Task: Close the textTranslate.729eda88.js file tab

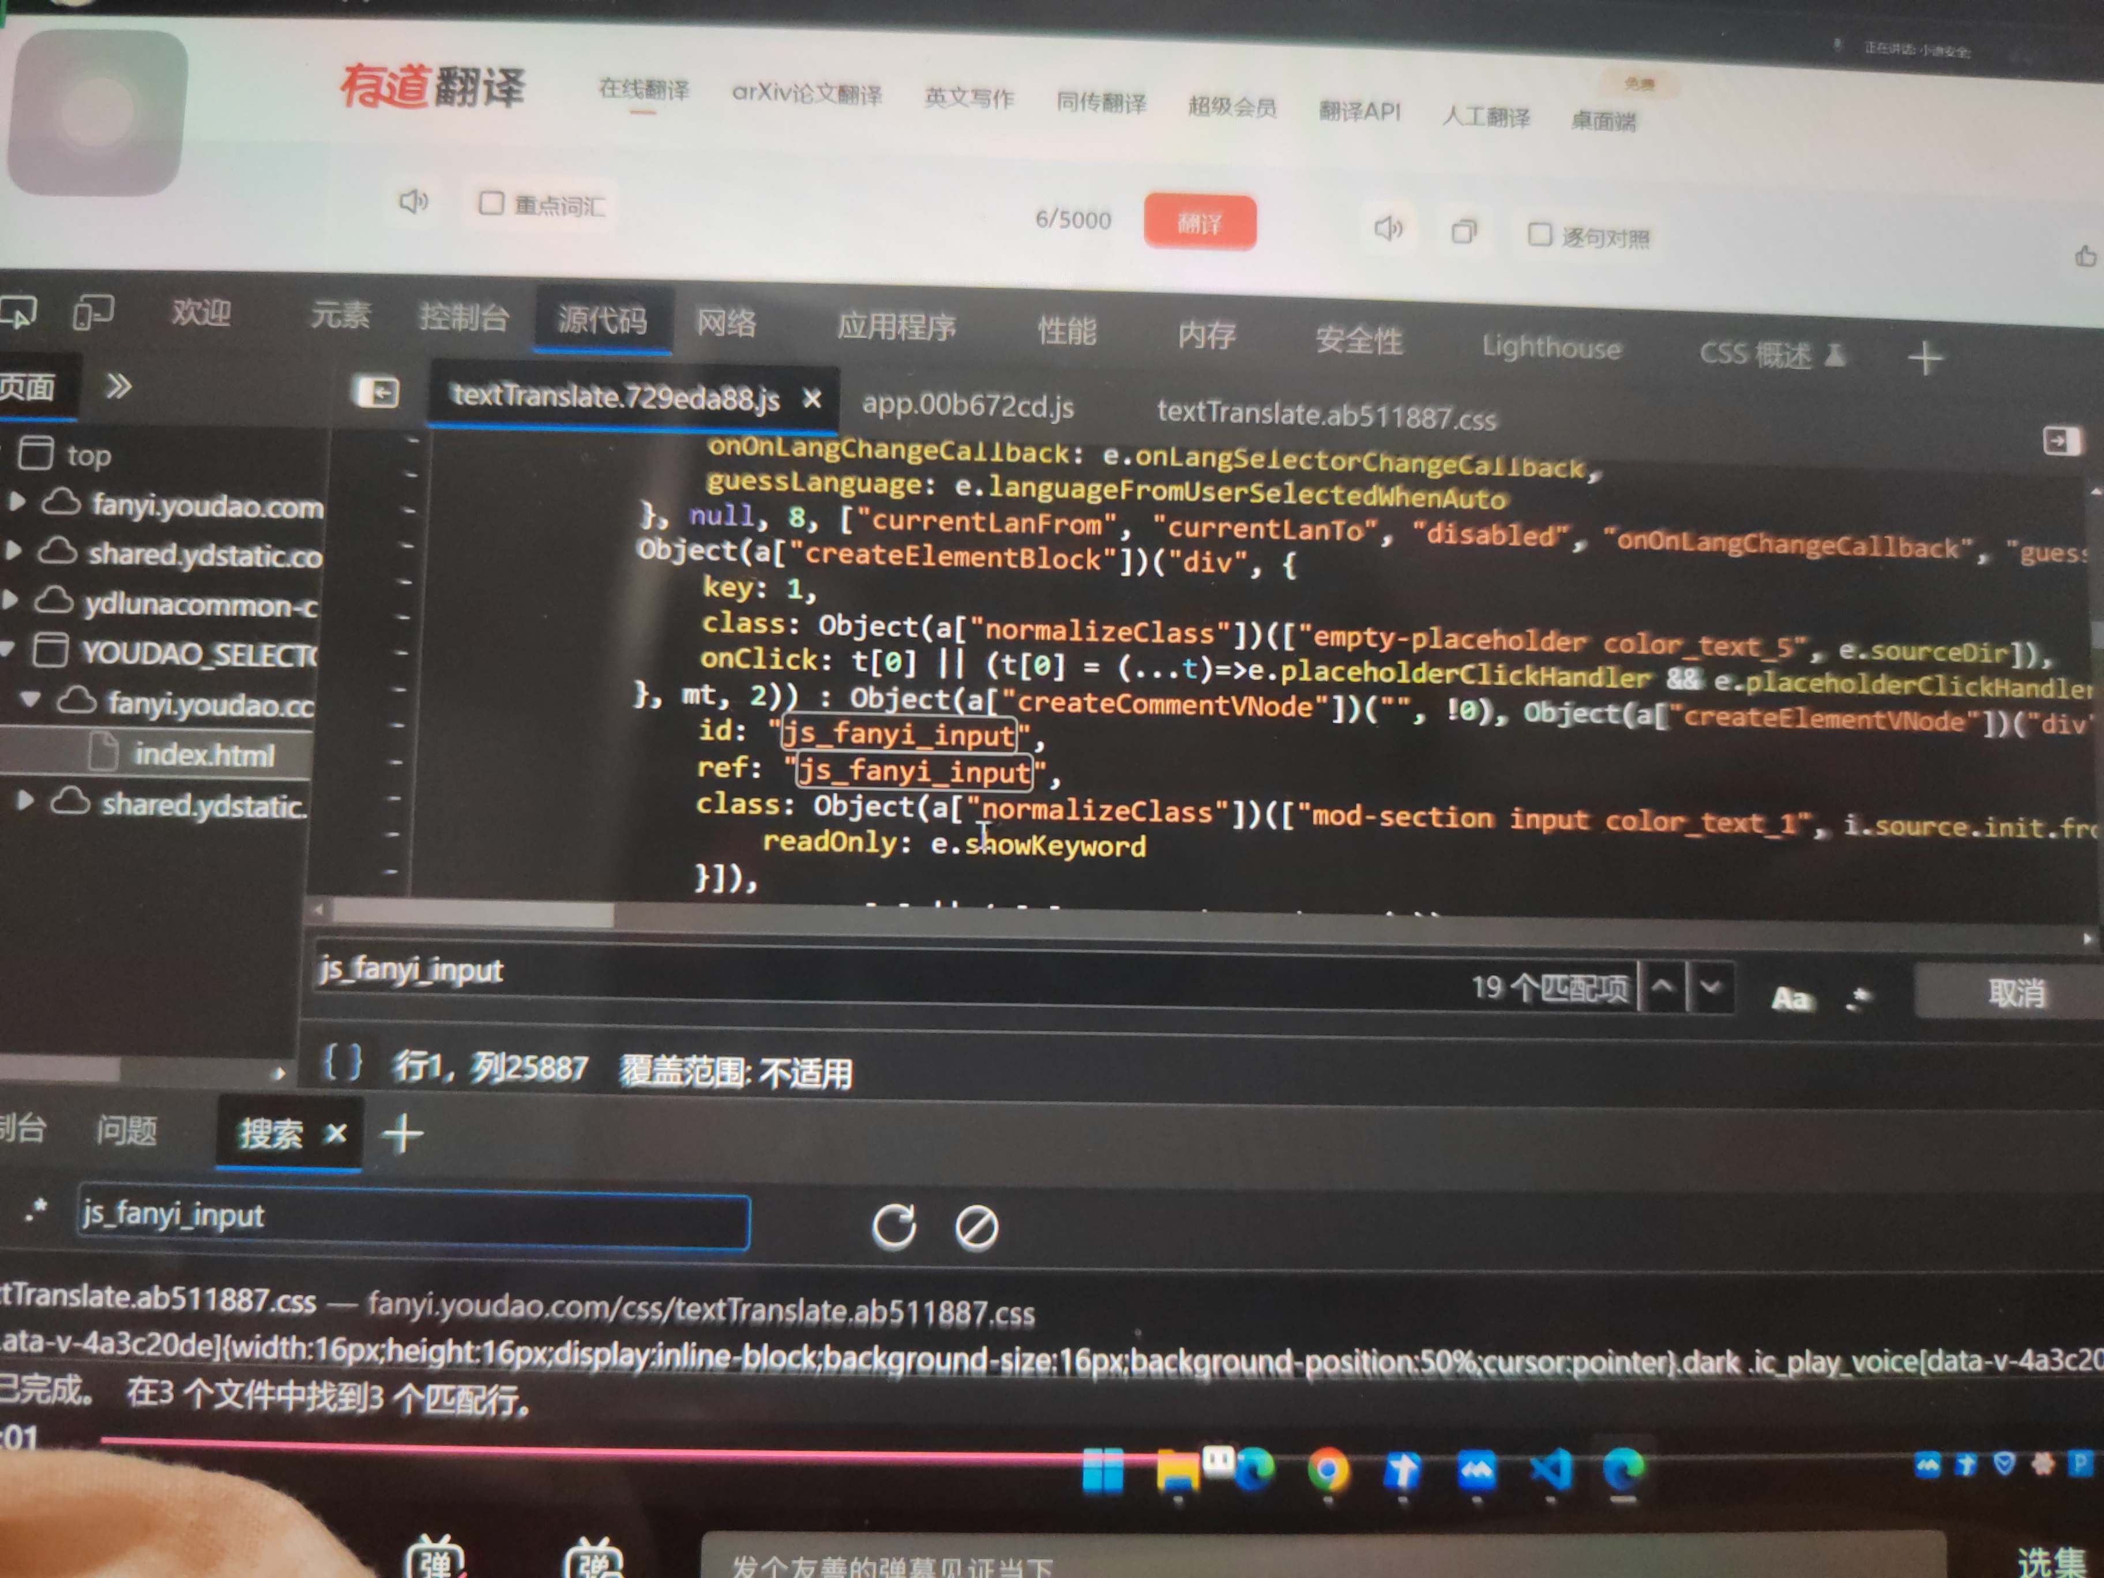Action: [811, 400]
